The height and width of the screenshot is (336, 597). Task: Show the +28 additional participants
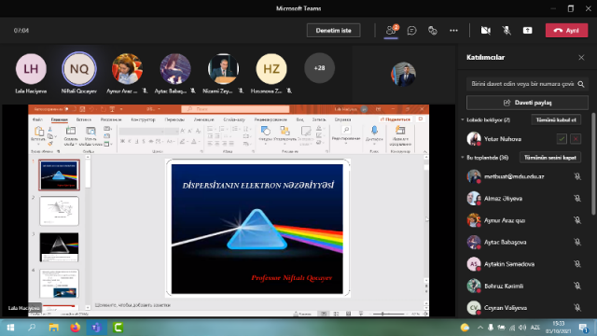tap(319, 68)
